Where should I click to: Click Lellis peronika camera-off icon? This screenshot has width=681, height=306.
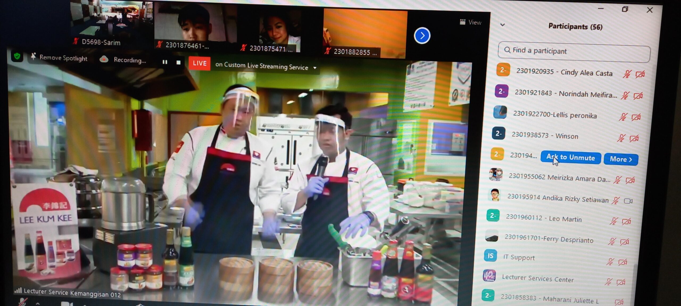point(636,117)
